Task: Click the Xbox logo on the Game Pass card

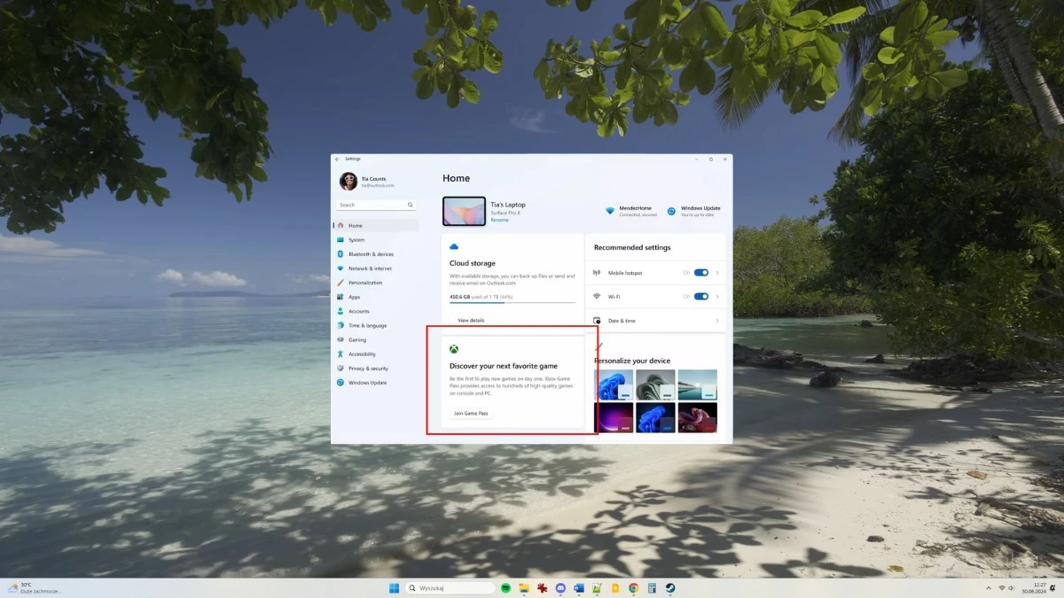Action: pos(454,348)
